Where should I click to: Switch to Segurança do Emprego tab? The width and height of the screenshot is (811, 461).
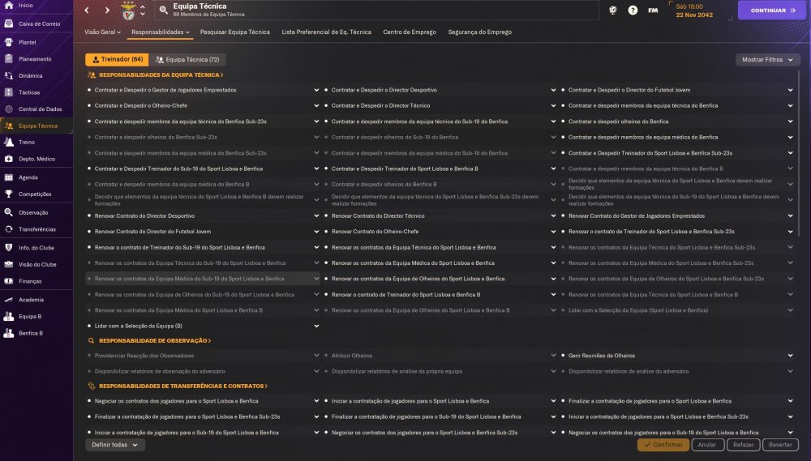[x=480, y=32]
